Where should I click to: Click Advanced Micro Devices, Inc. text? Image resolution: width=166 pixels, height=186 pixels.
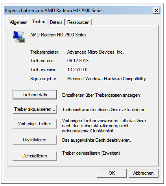96,52
